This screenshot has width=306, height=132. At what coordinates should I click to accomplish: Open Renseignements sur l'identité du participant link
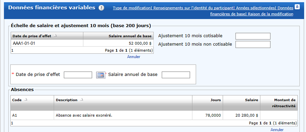193,8
